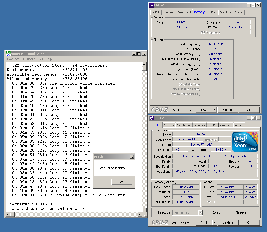
Task: Click Validate in x32 CPU-Z window
Action: point(228,222)
